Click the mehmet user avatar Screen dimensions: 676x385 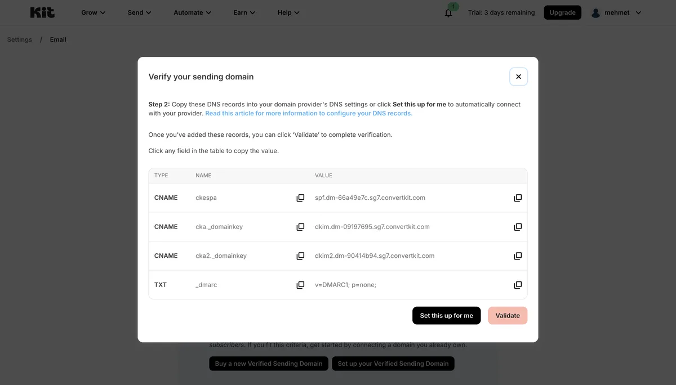tap(595, 12)
